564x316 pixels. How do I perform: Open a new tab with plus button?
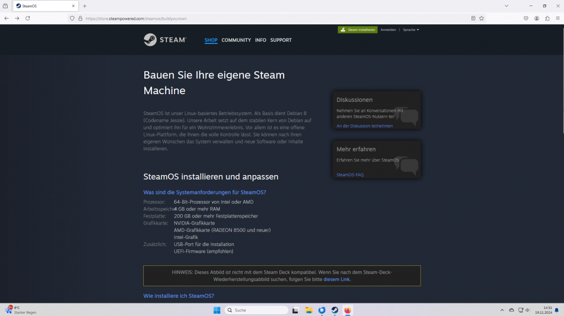coord(84,6)
